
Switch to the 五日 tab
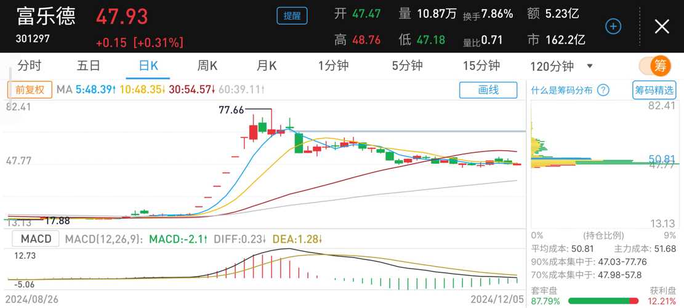pyautogui.click(x=89, y=66)
